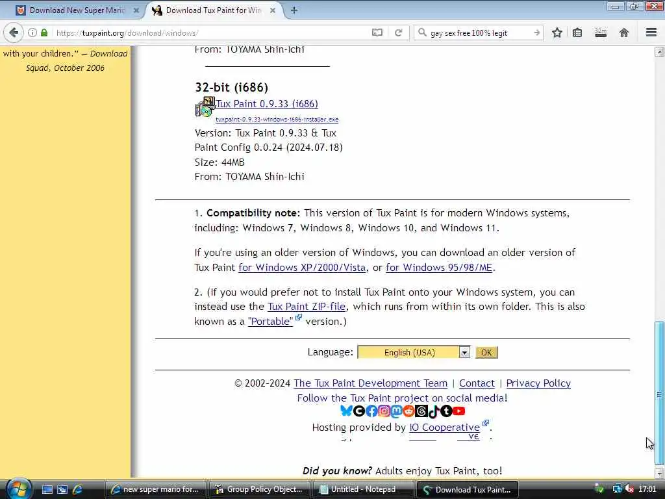Click the muted volume tray icon
Screen dimensions: 665x499
629,489
